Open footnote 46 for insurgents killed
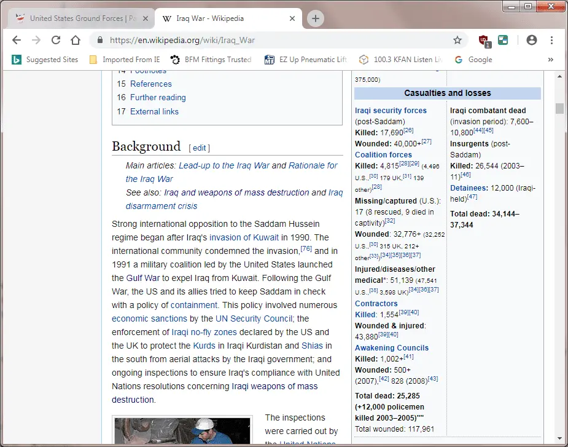Viewport: 568px width, 447px height. click(x=465, y=175)
